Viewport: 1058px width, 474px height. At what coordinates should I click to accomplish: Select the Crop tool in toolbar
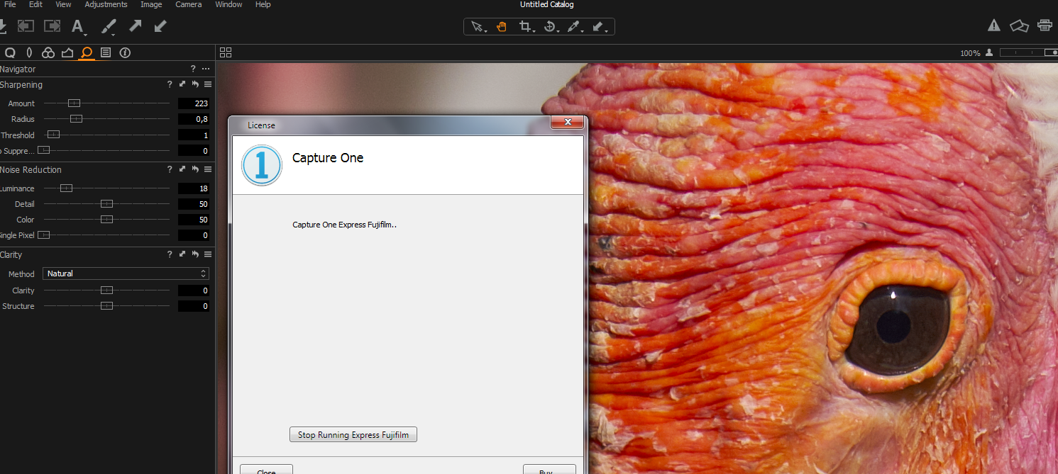(x=525, y=27)
